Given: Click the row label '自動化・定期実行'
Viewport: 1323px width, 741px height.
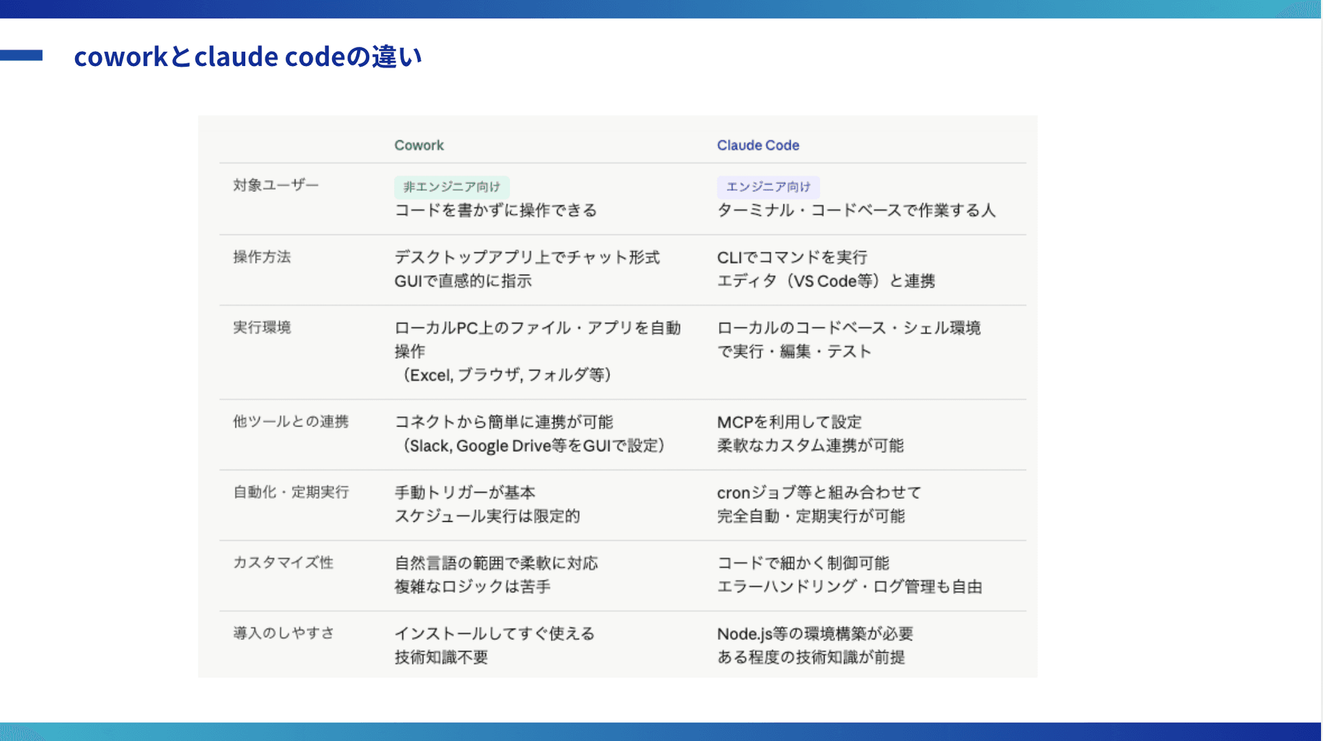Looking at the screenshot, I should (x=291, y=492).
